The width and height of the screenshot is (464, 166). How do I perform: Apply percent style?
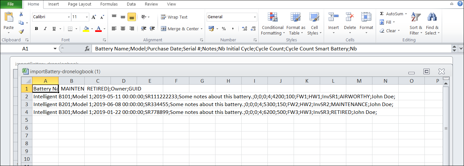224,29
